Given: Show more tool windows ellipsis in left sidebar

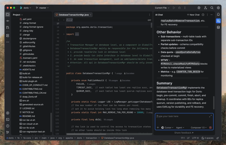Looking at the screenshot, I should click(x=8, y=42).
